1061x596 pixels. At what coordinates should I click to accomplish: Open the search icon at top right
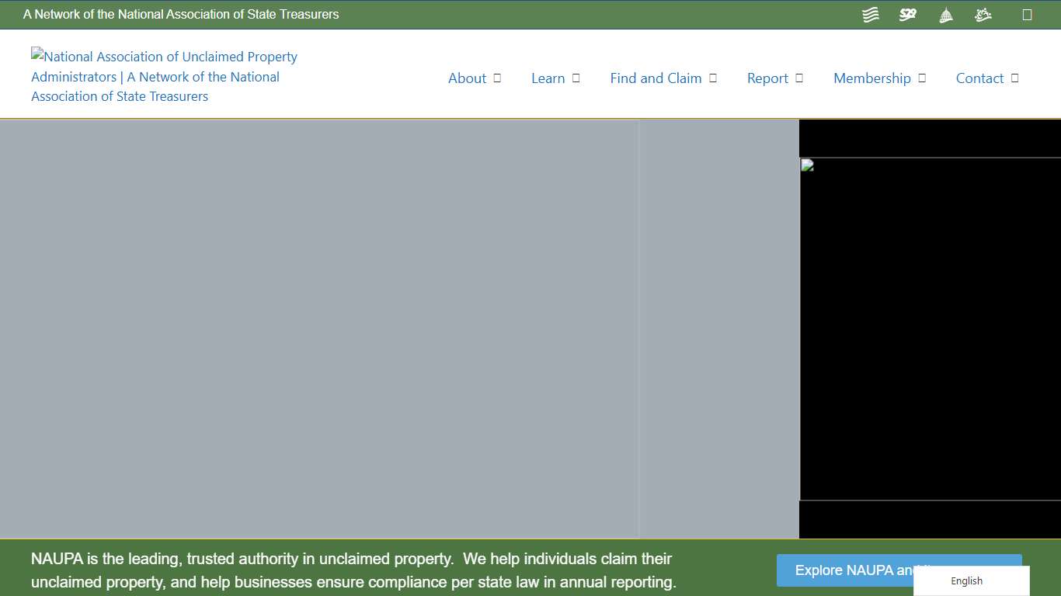coord(1028,14)
